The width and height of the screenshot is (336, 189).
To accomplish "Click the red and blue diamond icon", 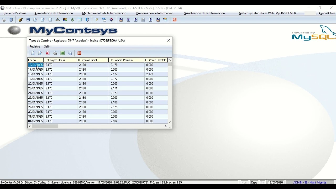I will click(112, 20).
